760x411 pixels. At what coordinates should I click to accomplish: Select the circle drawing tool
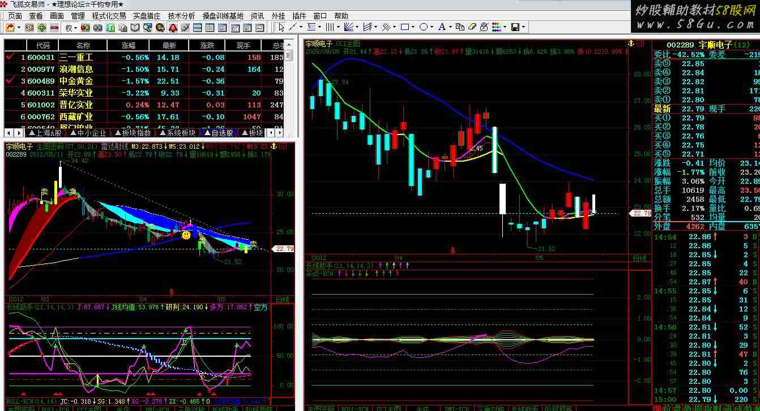(x=424, y=27)
